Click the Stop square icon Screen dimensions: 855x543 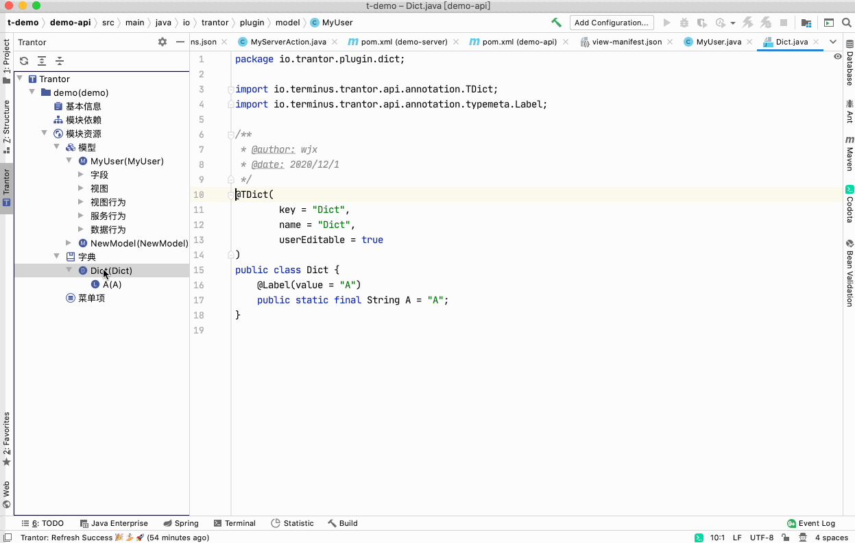click(783, 23)
